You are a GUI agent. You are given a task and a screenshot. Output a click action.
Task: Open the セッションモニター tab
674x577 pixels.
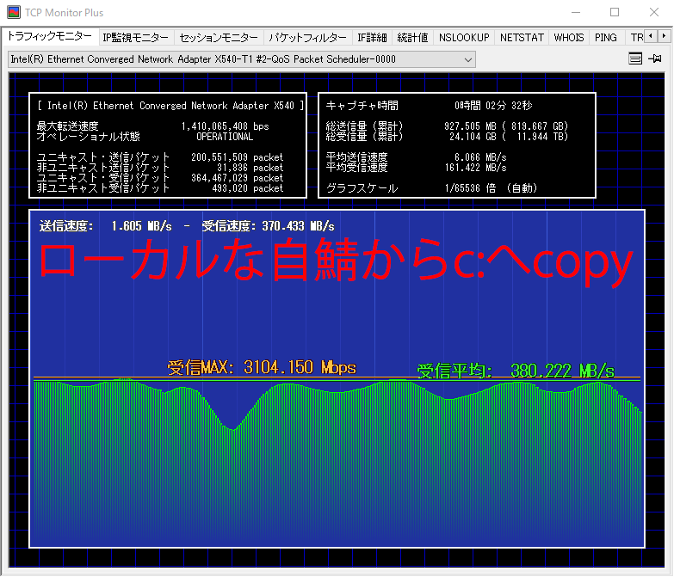coord(219,38)
